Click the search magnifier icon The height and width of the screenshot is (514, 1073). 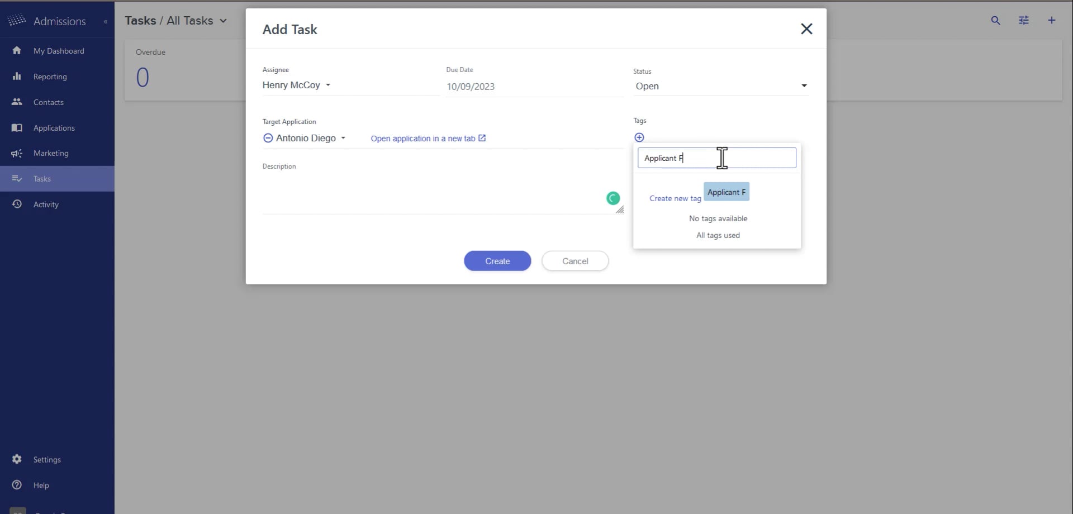[x=996, y=20]
